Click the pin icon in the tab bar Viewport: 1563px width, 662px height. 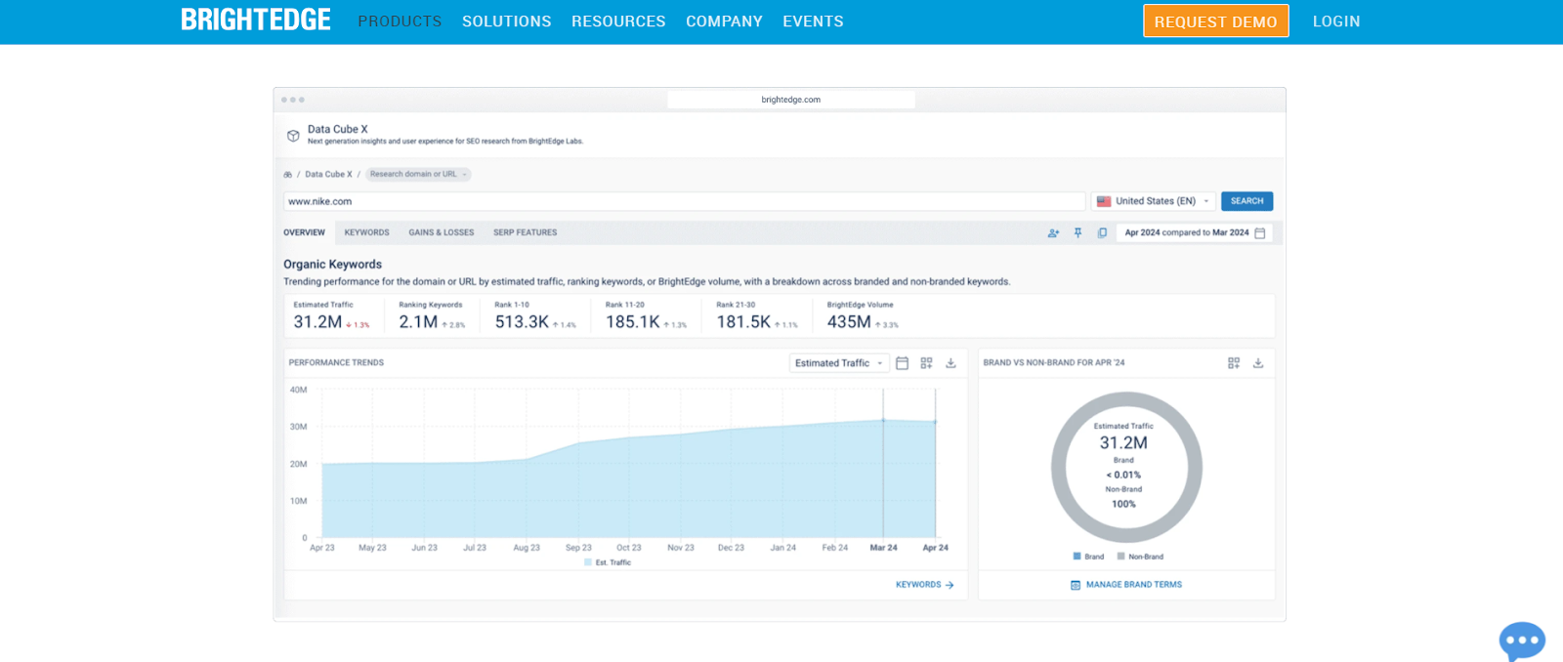[1077, 233]
